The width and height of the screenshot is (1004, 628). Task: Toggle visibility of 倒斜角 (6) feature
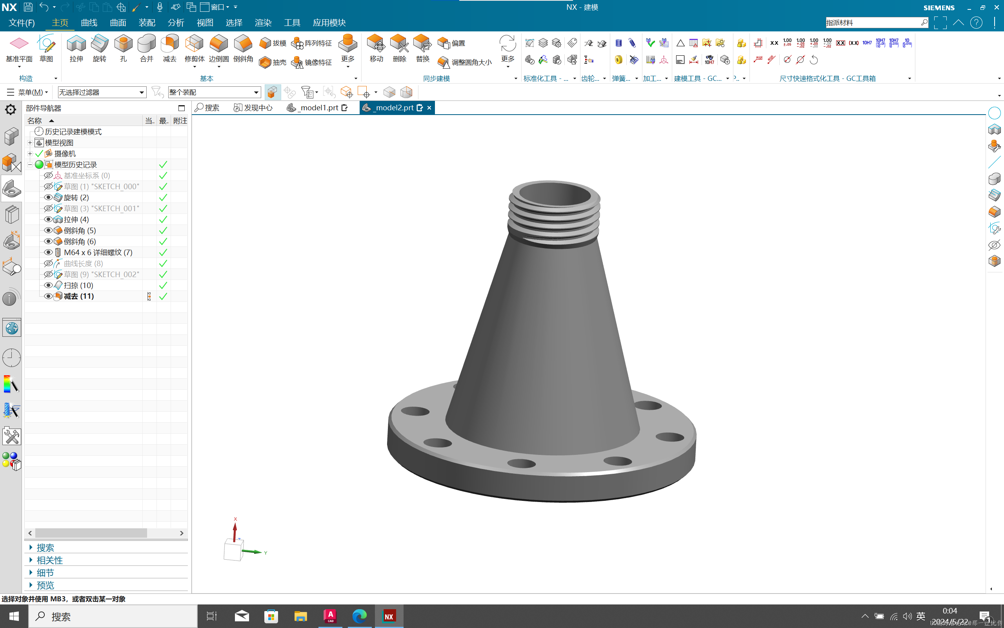click(x=48, y=241)
